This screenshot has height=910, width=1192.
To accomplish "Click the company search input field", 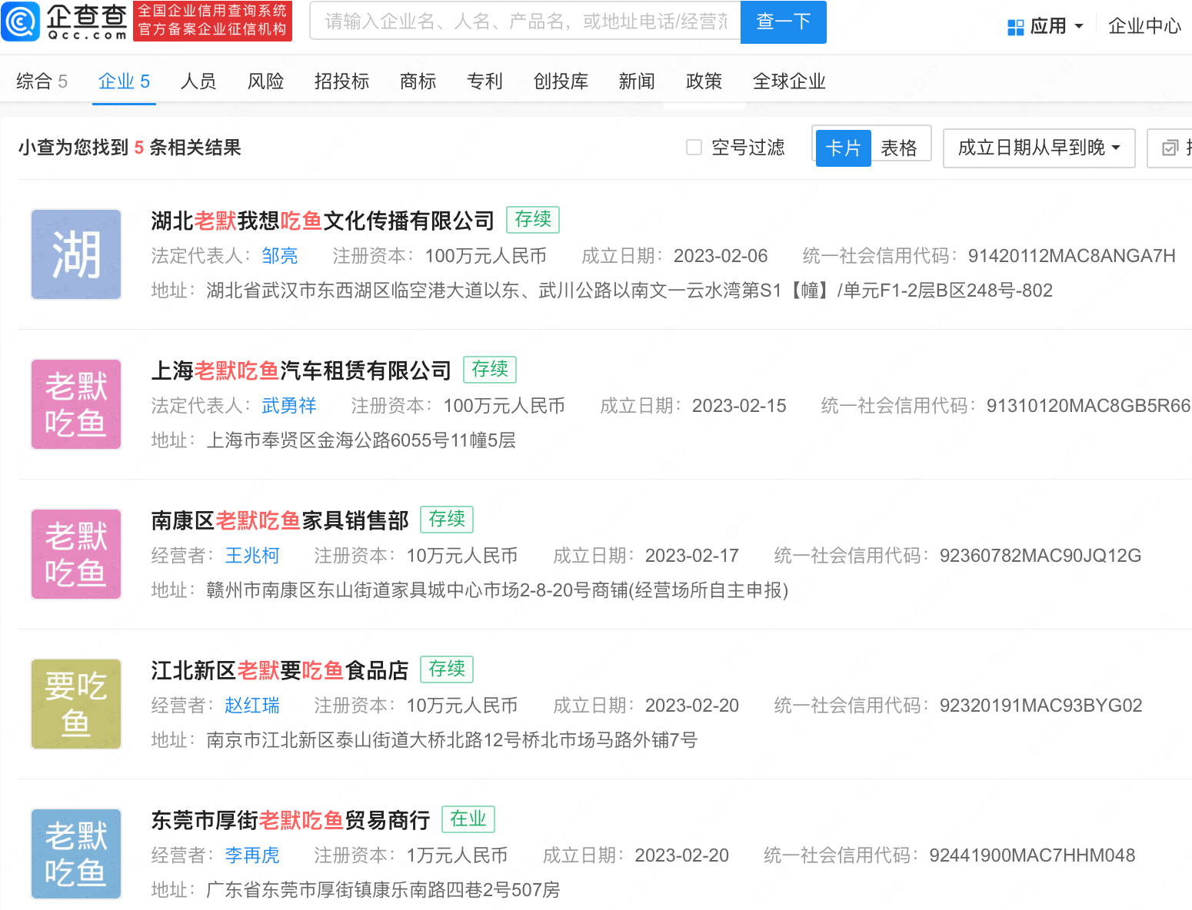I will [524, 22].
